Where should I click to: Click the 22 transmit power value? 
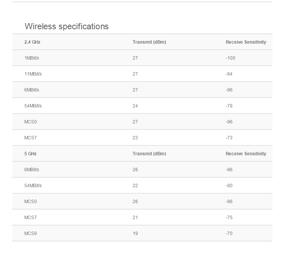(135, 186)
